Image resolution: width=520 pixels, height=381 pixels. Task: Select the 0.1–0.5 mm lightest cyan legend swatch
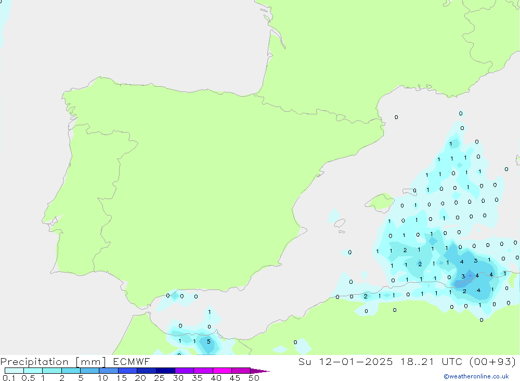pyautogui.click(x=14, y=371)
